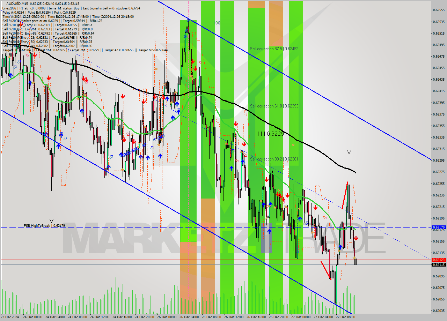
Task: Click the 0.62215 price axis label
Action: [x=439, y=207]
